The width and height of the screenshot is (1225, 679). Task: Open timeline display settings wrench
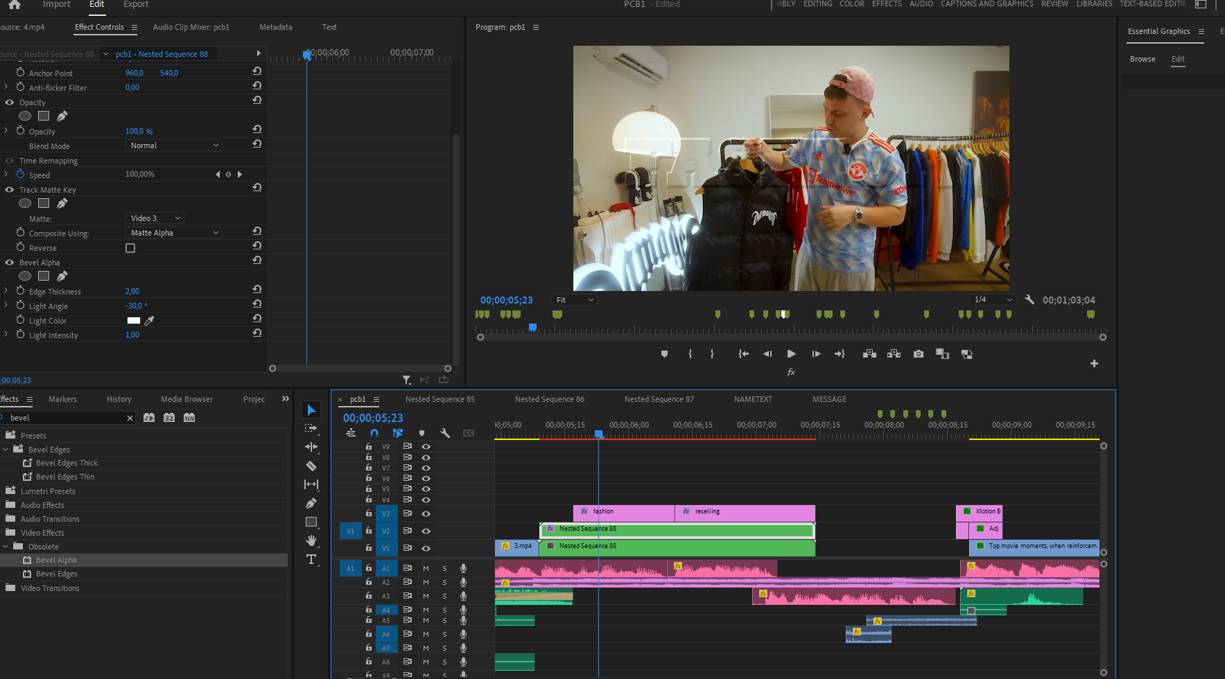[x=445, y=433]
